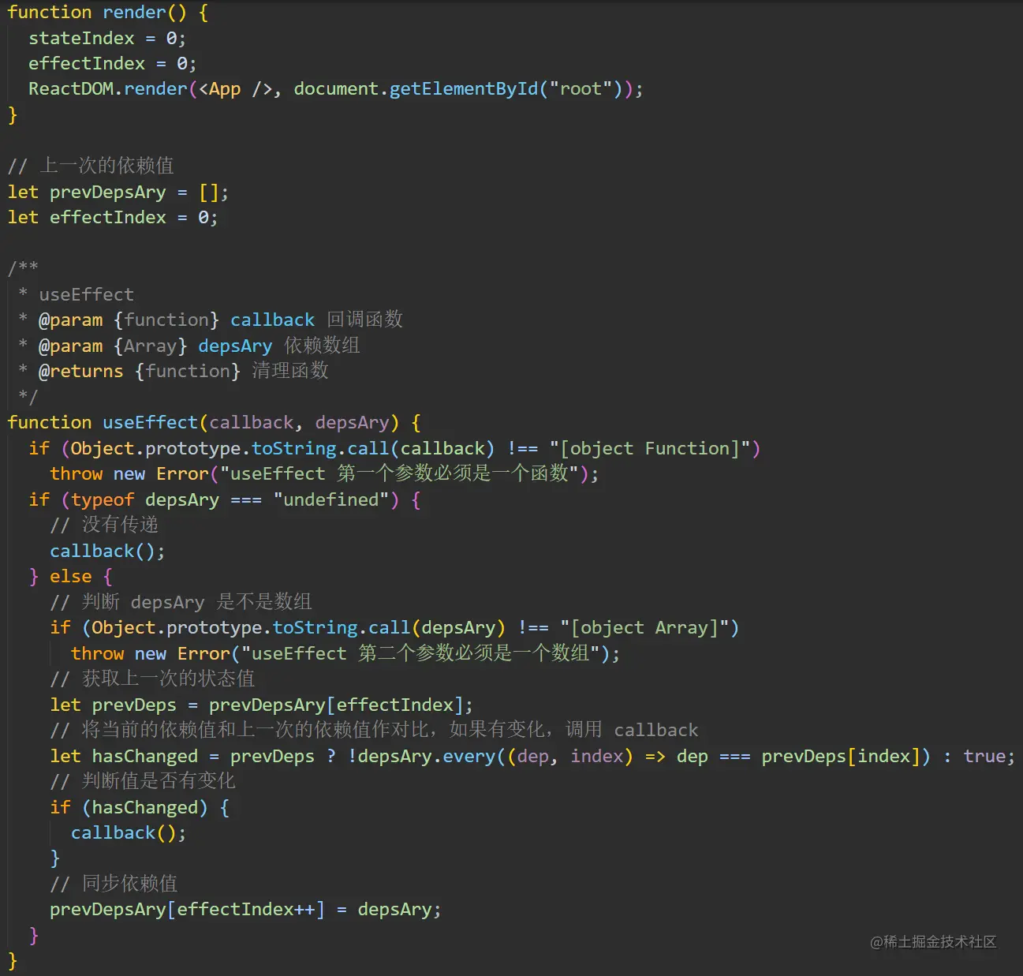Click 'function useEffect(callback, depsAry)' declaration
The width and height of the screenshot is (1023, 976).
[x=203, y=422]
